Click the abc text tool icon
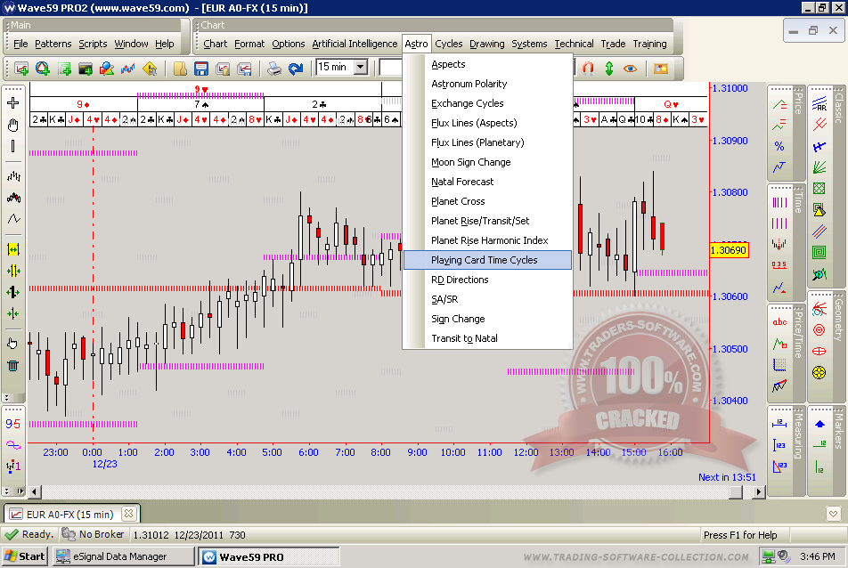Image resolution: width=848 pixels, height=568 pixels. (779, 322)
